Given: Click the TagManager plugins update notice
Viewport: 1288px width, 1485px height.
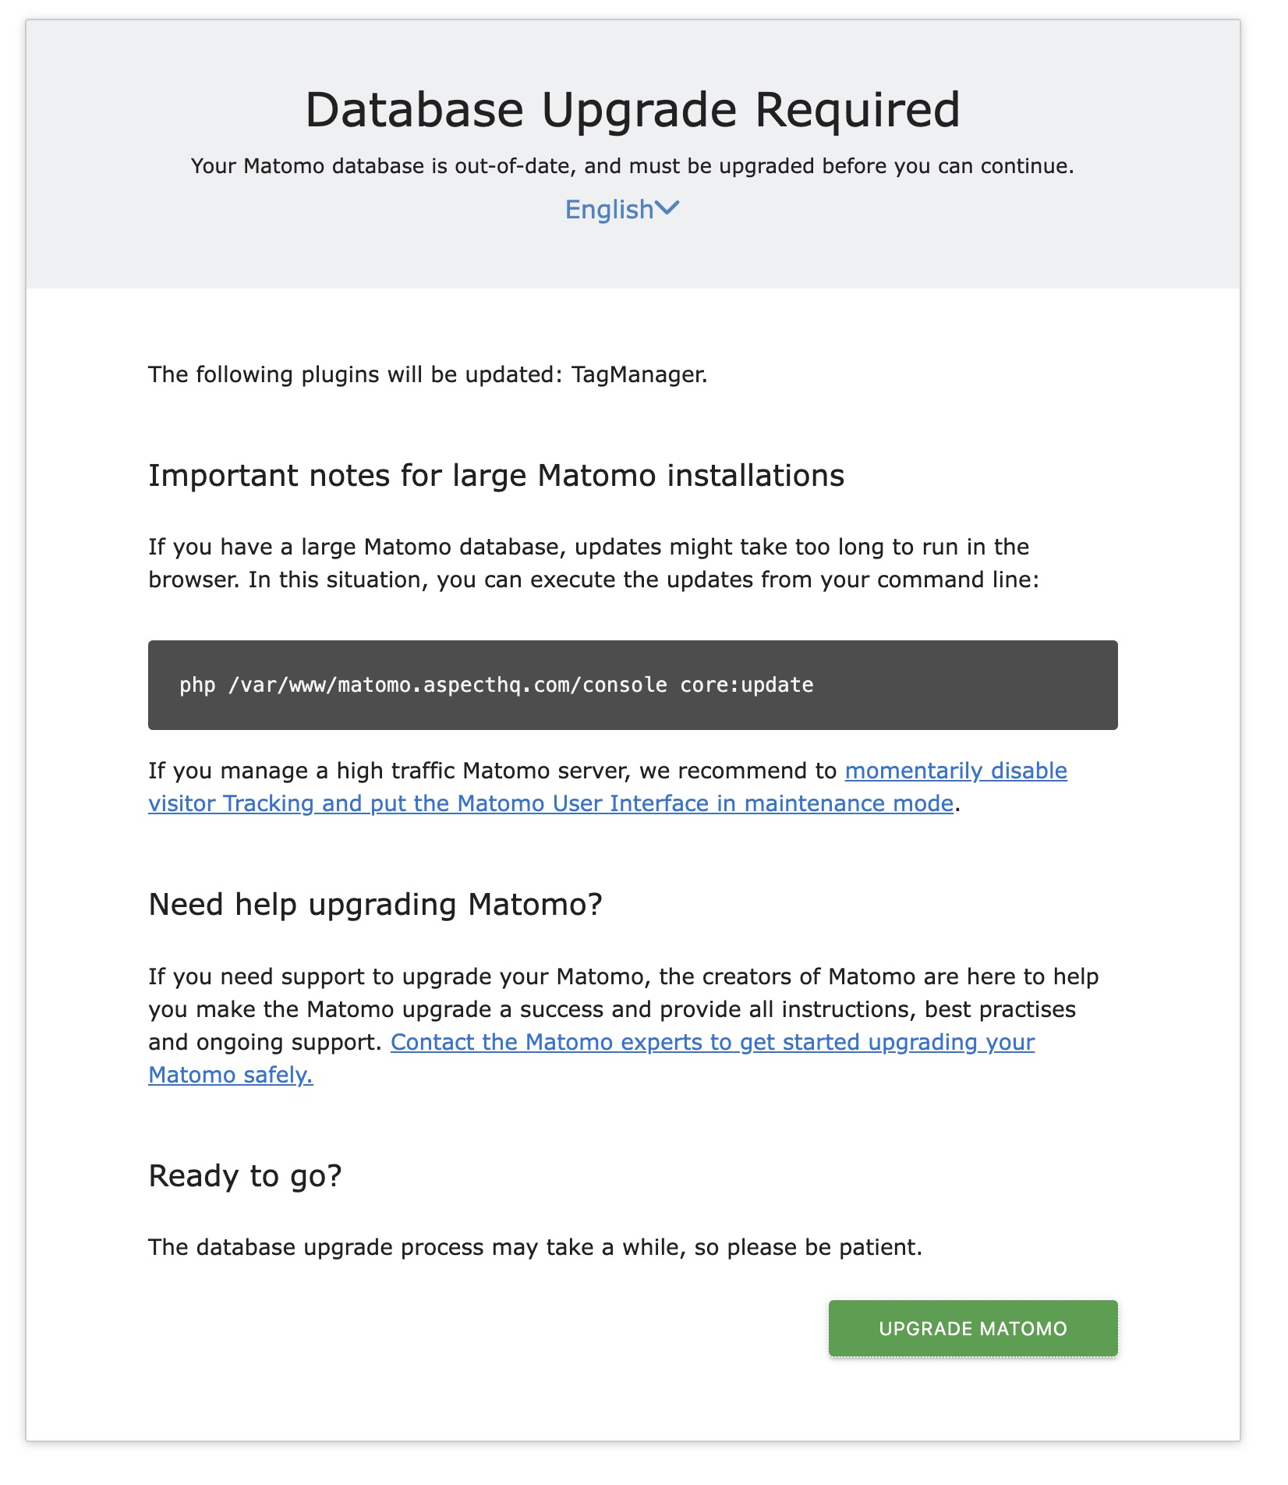Looking at the screenshot, I should (428, 374).
